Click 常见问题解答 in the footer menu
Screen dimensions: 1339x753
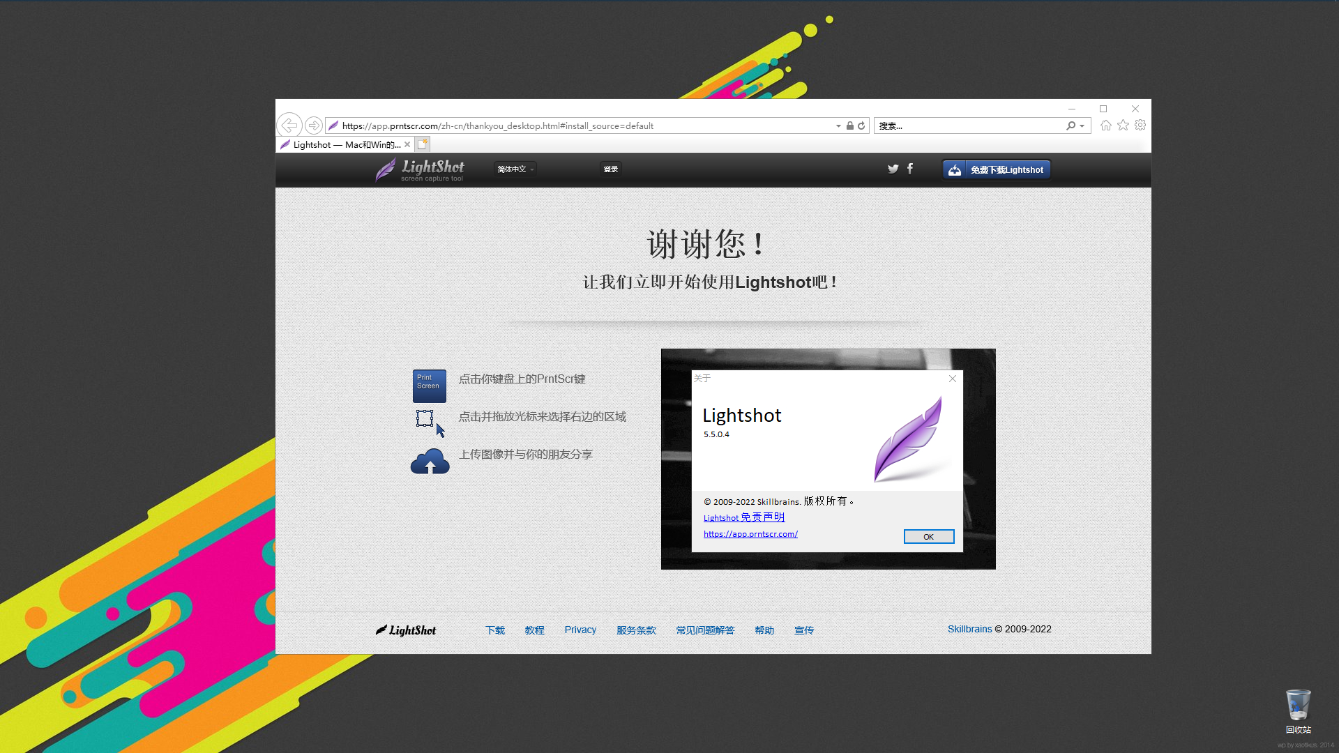point(705,630)
